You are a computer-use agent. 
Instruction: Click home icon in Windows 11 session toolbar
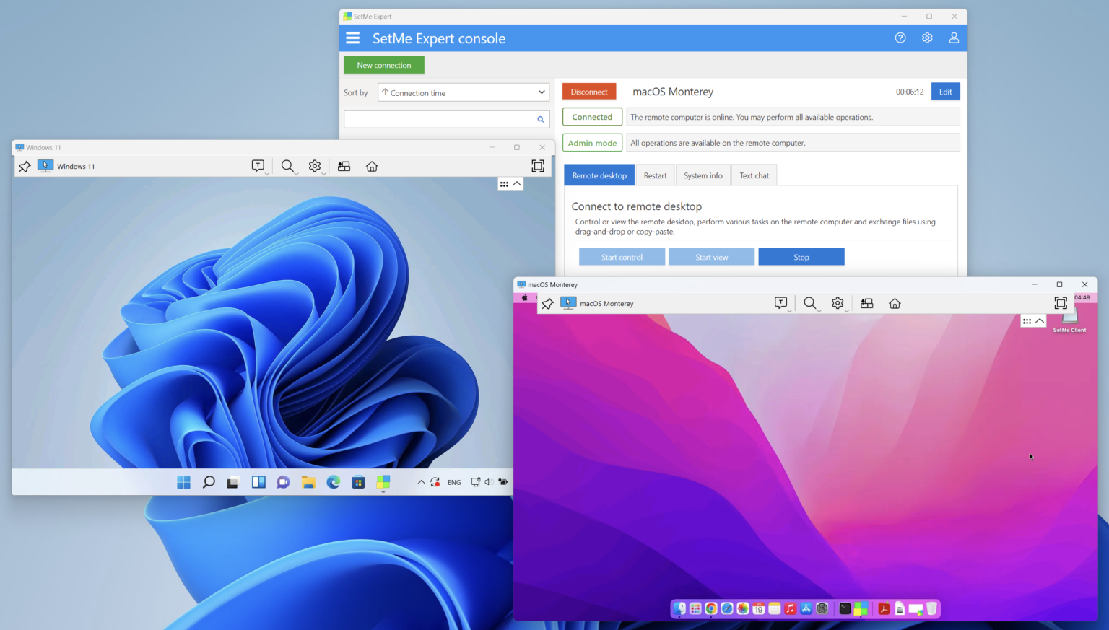point(372,166)
